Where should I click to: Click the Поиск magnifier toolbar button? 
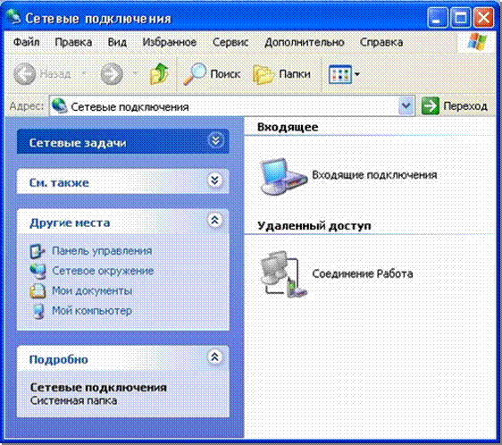tap(212, 74)
